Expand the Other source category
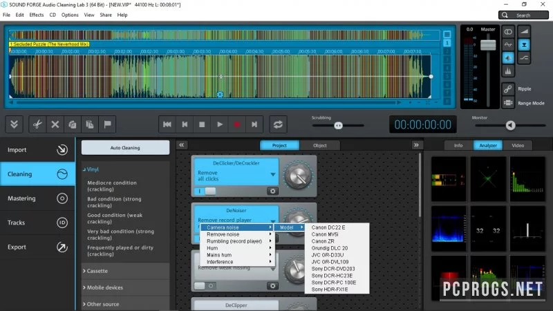 tap(125, 304)
